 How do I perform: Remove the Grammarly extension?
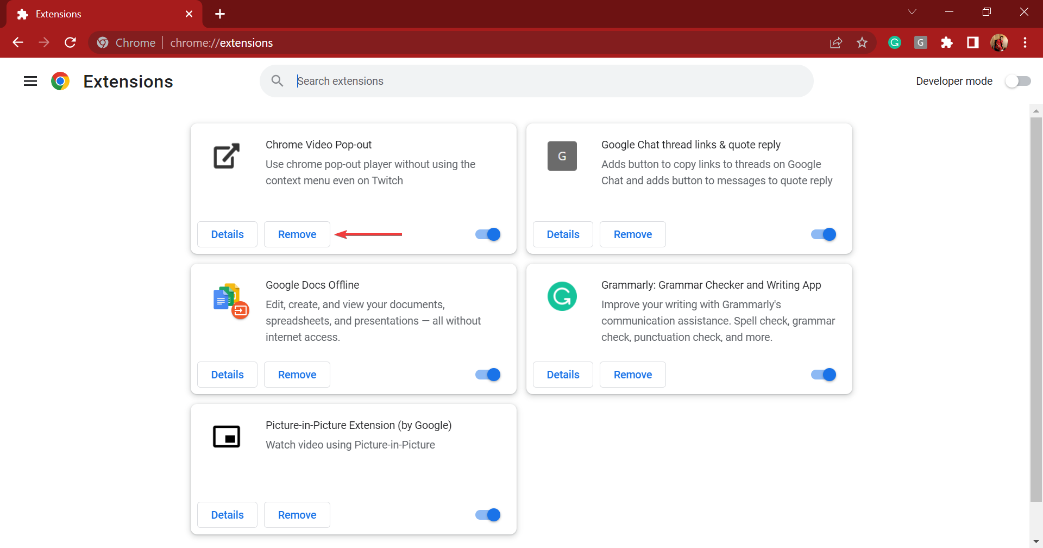tap(633, 375)
